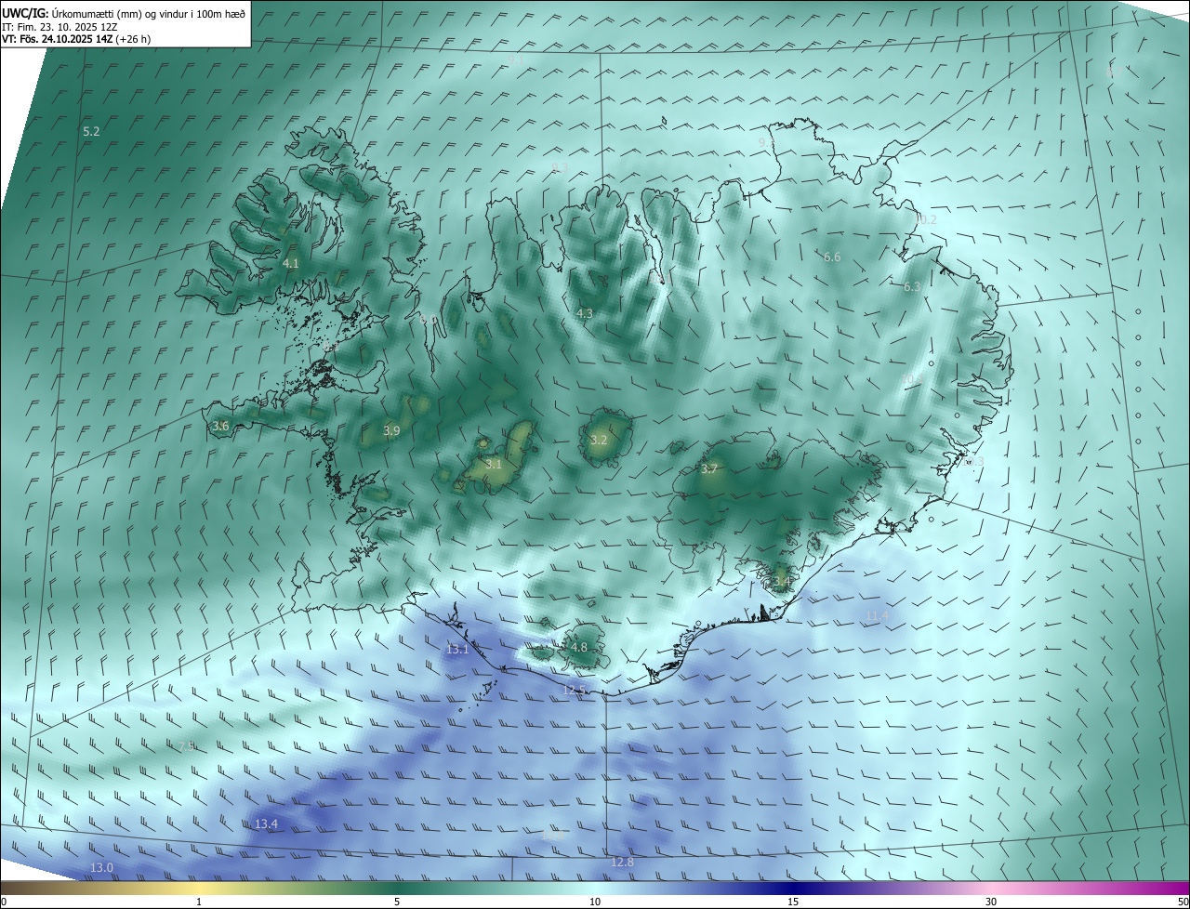This screenshot has width=1190, height=909.
Task: Click the 13.0 value at the lower-left corner
Action: coord(101,868)
